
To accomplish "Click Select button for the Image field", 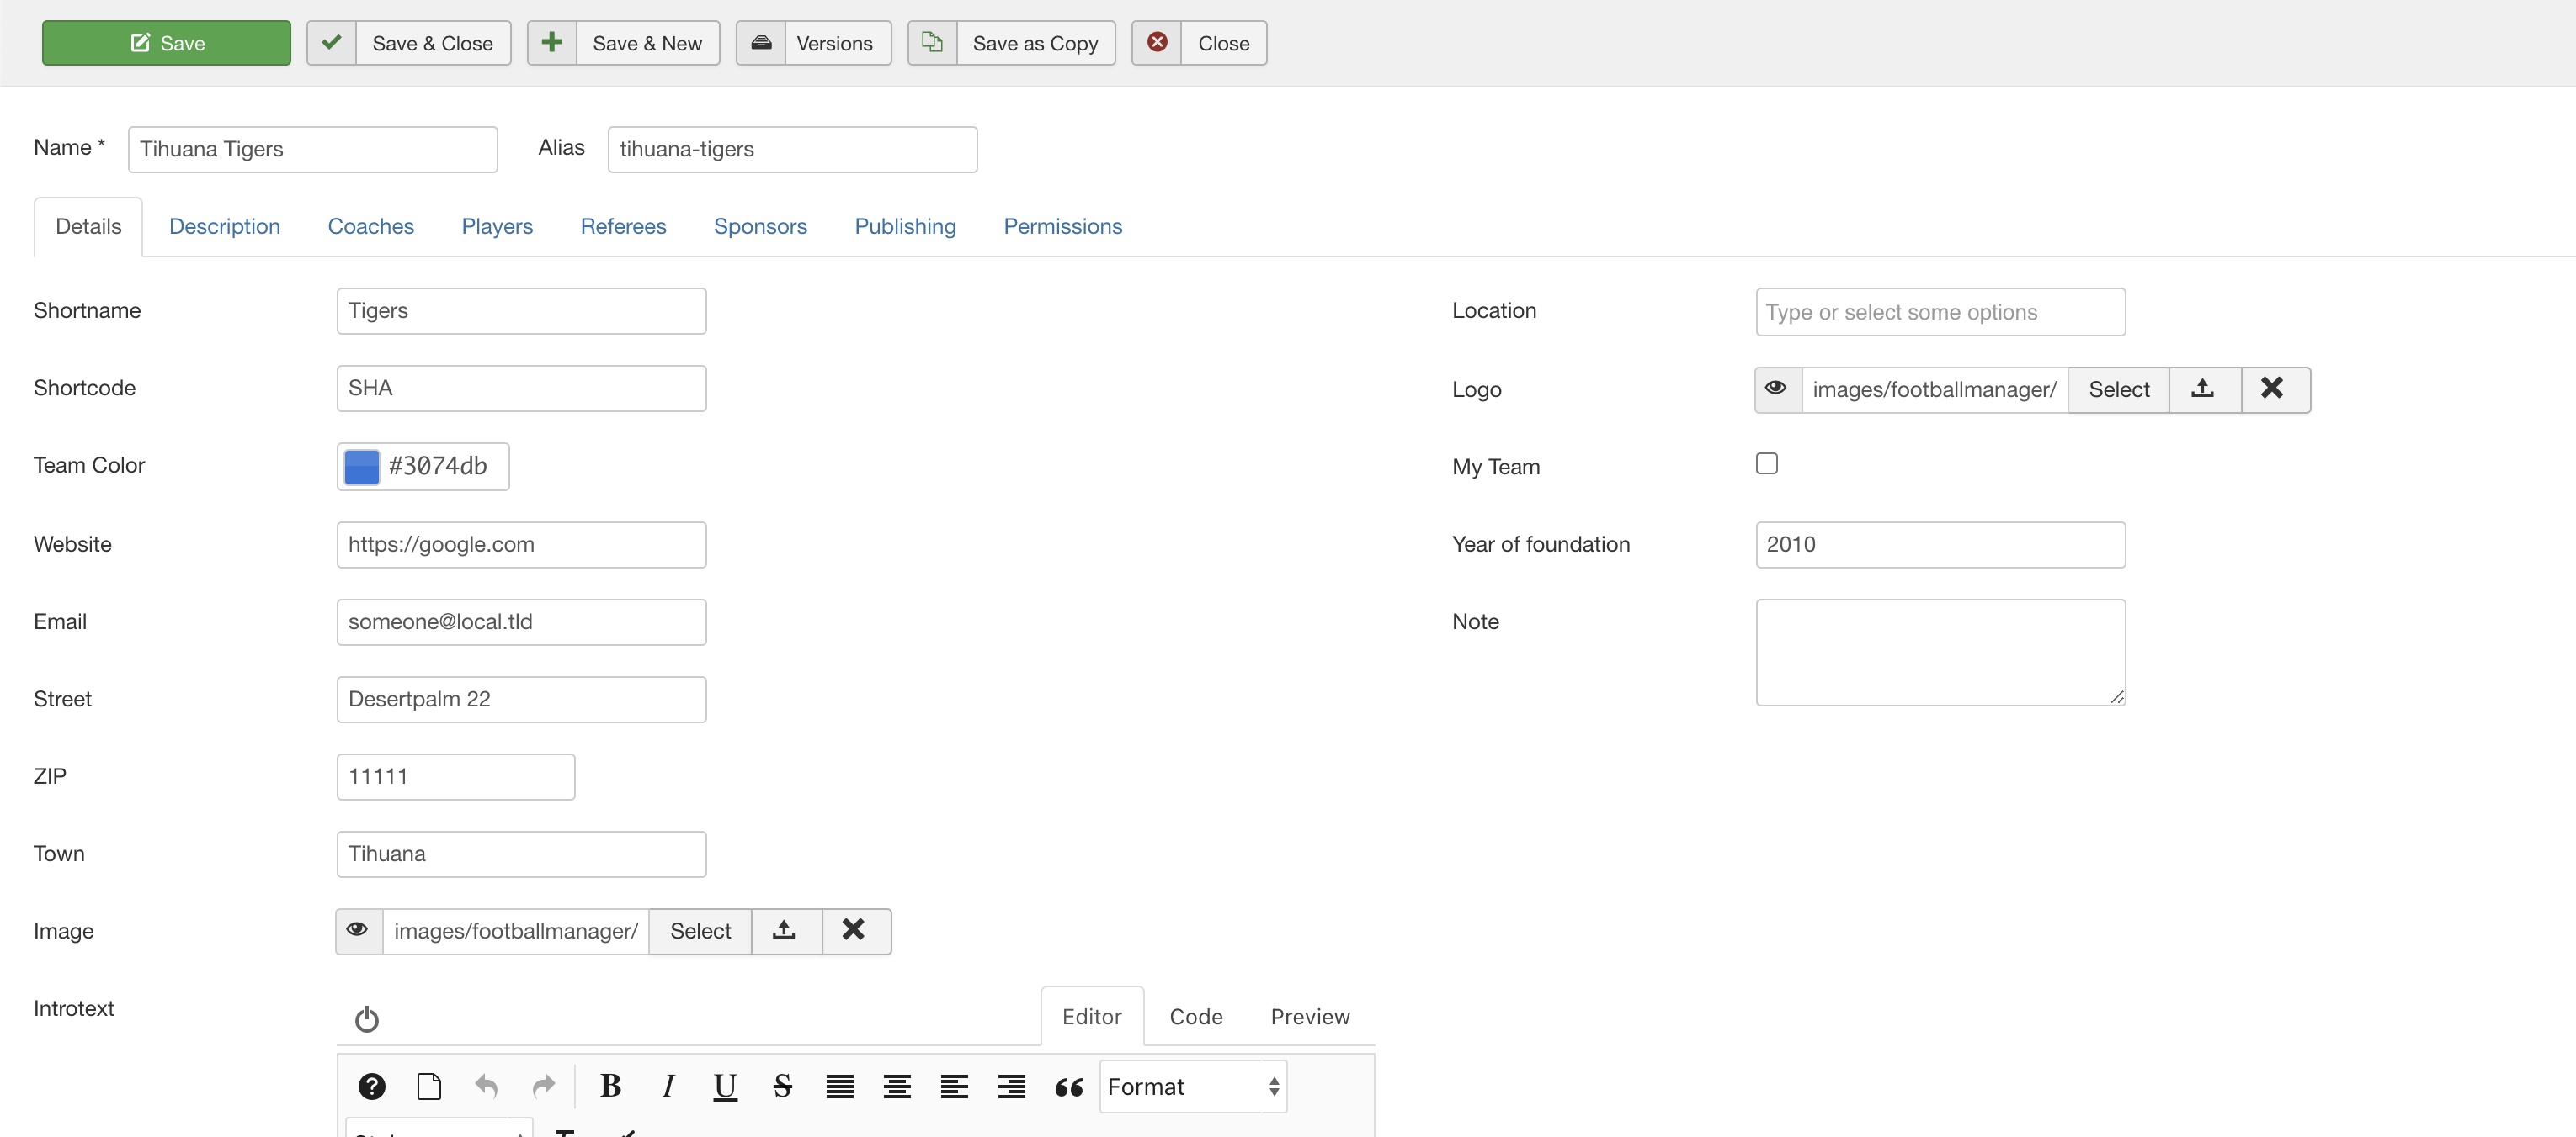I will tap(700, 931).
